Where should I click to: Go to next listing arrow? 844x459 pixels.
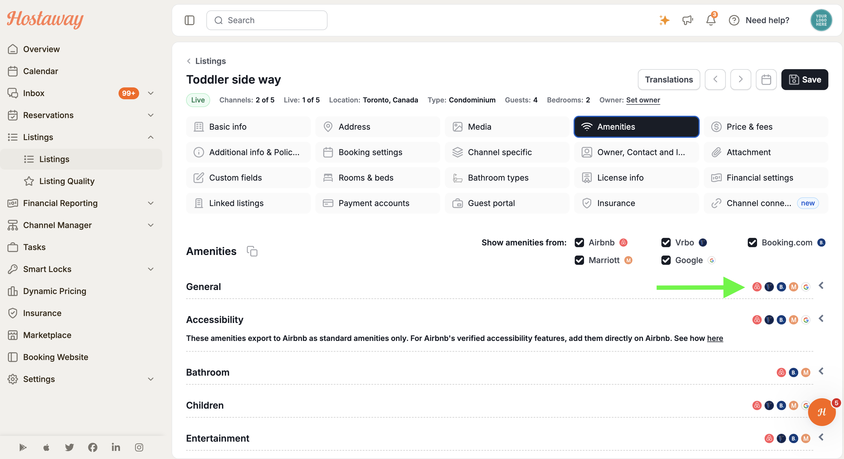pyautogui.click(x=741, y=80)
